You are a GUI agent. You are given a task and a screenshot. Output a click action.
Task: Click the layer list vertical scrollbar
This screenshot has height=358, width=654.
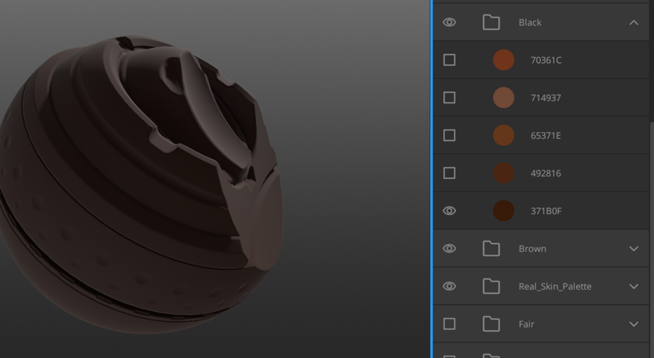[652, 240]
